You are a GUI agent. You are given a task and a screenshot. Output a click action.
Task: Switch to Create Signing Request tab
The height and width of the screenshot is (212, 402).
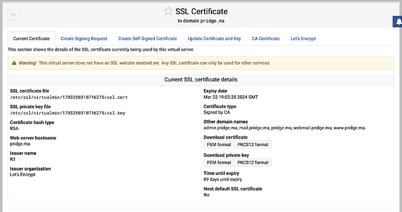pyautogui.click(x=84, y=38)
